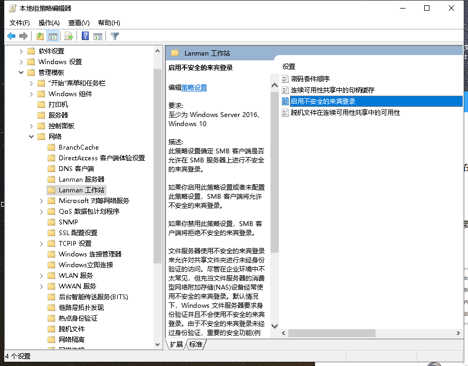Click settings list scroll right arrow
Screen dimensions: 468x366
click(x=458, y=333)
